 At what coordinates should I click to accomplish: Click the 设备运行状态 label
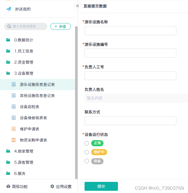96,135
